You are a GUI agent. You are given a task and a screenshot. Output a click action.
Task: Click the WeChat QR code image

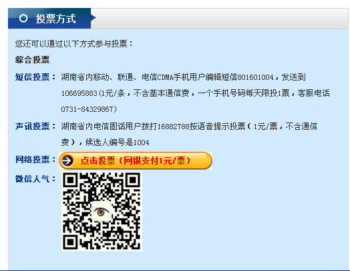tap(102, 211)
